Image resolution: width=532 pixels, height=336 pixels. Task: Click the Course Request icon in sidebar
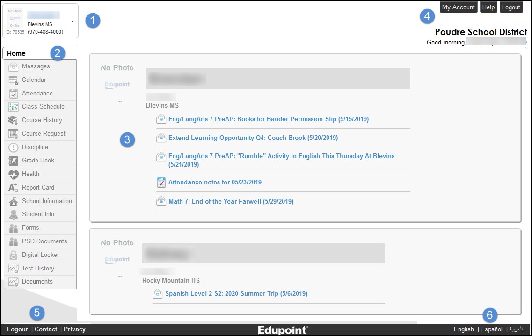tap(13, 134)
